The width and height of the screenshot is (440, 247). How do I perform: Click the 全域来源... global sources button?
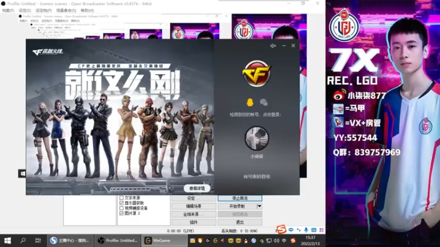(194, 214)
